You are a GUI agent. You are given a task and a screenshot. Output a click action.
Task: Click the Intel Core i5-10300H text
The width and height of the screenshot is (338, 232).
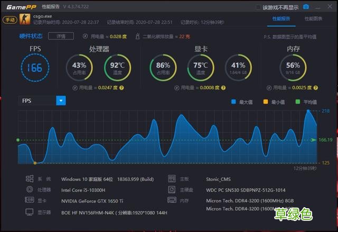[x=83, y=190]
